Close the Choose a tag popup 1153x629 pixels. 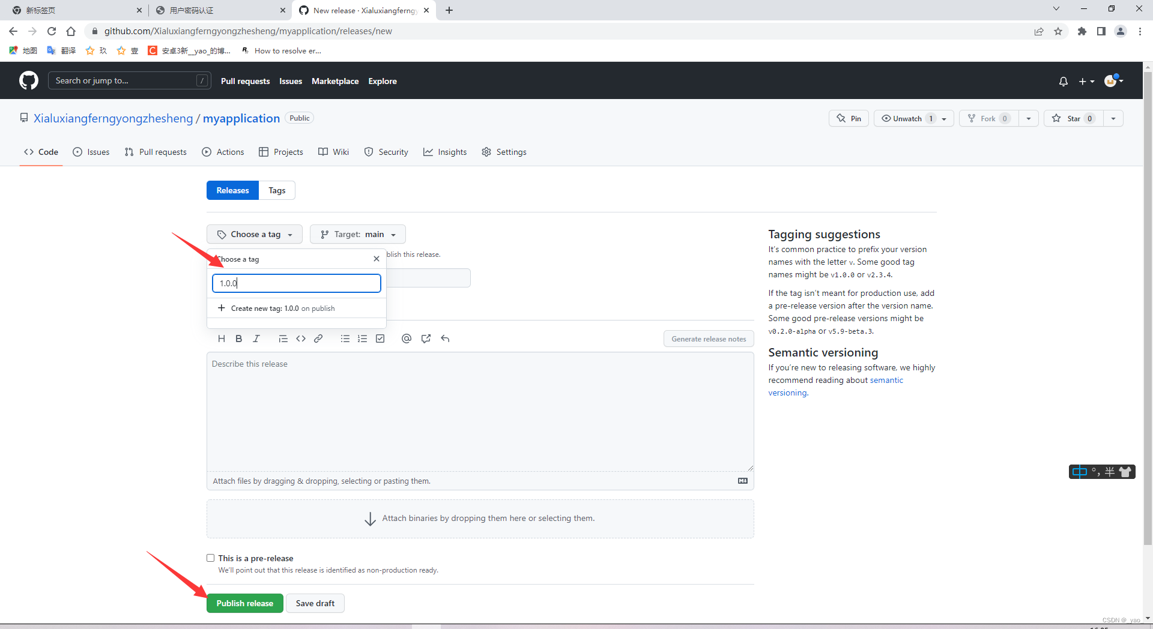coord(377,259)
